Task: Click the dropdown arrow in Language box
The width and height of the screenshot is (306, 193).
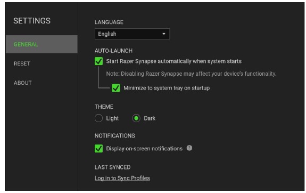Action: (164, 34)
